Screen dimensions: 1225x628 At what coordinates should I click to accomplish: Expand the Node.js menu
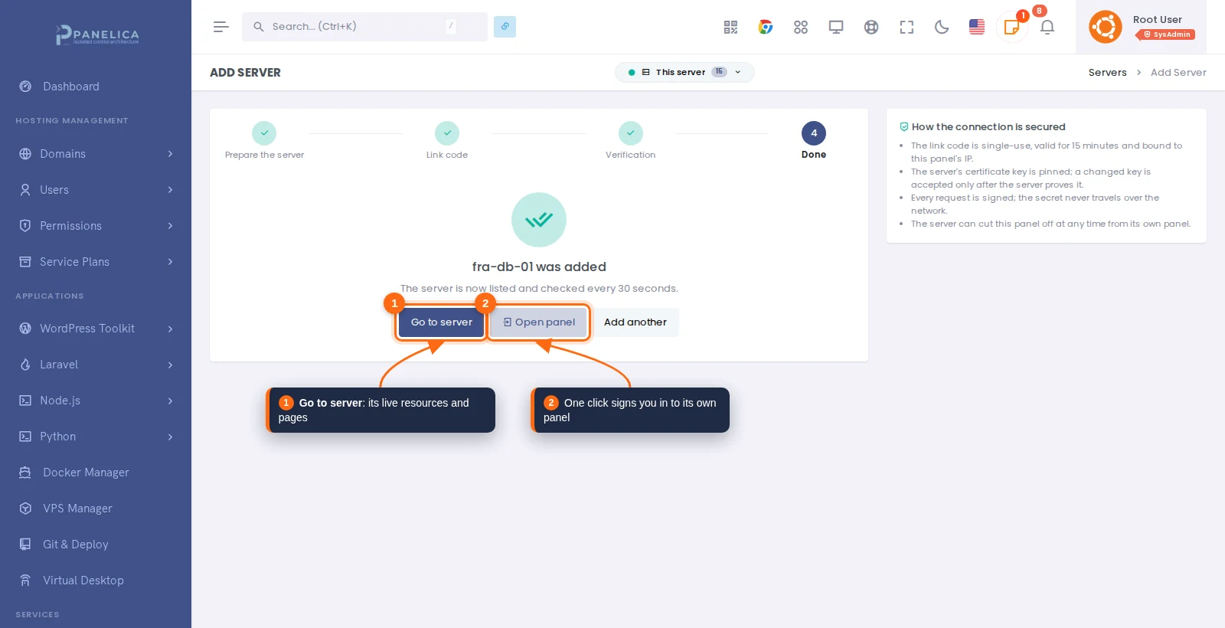click(x=96, y=401)
